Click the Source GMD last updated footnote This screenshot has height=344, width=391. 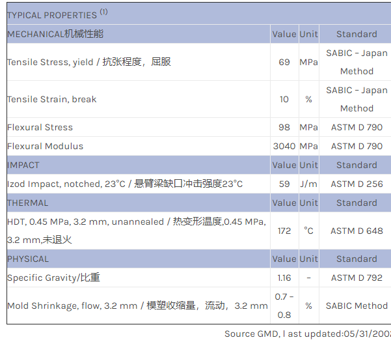click(x=307, y=334)
